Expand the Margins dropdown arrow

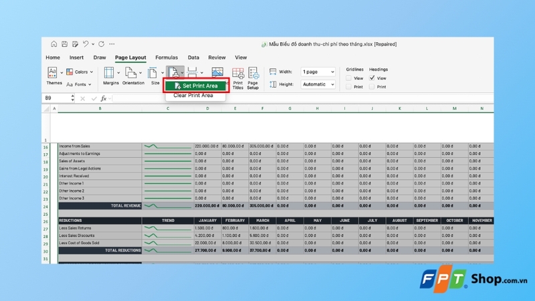pos(118,73)
